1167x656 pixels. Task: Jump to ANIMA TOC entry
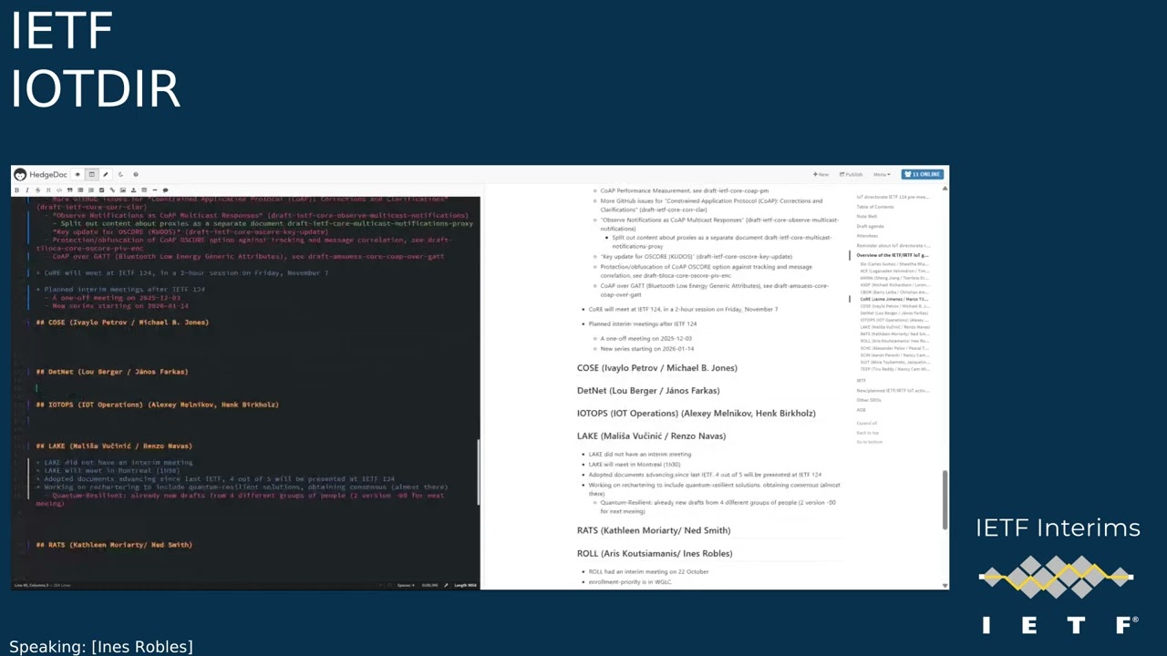[x=894, y=278]
